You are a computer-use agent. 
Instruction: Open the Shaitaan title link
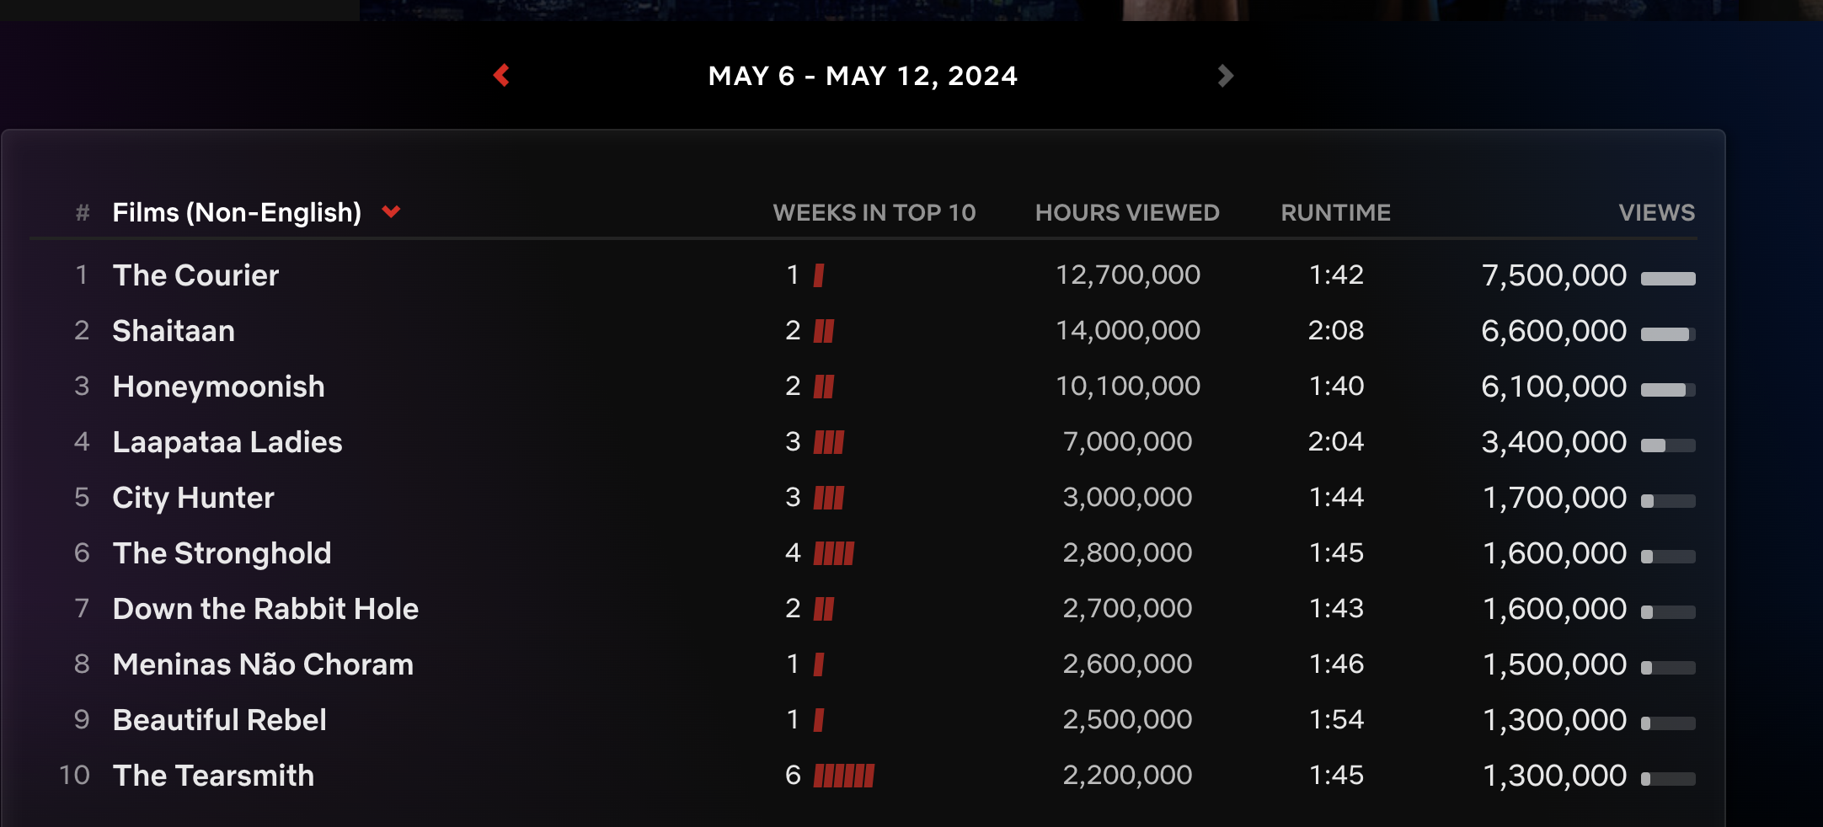(174, 331)
